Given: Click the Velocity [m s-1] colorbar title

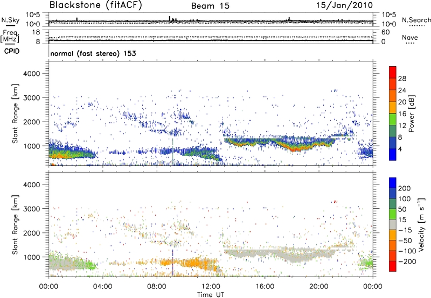Looking at the screenshot, I should 422,224.
